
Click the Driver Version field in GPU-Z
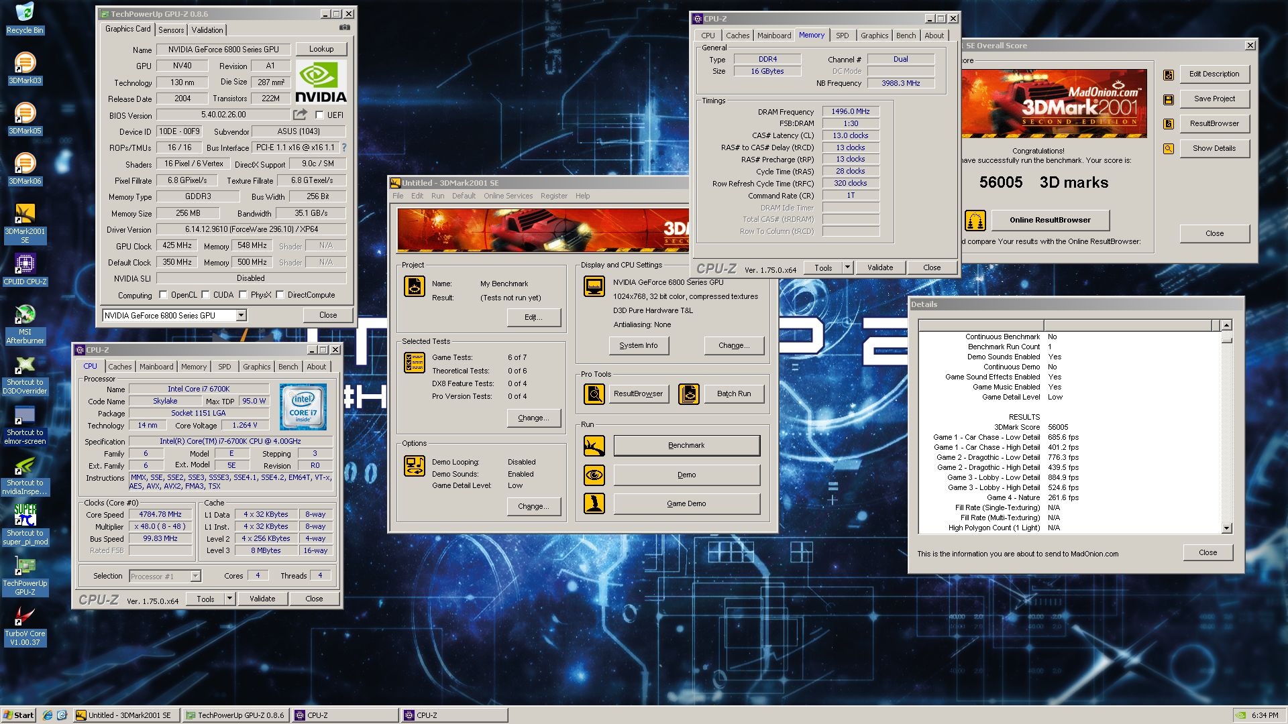pos(252,229)
